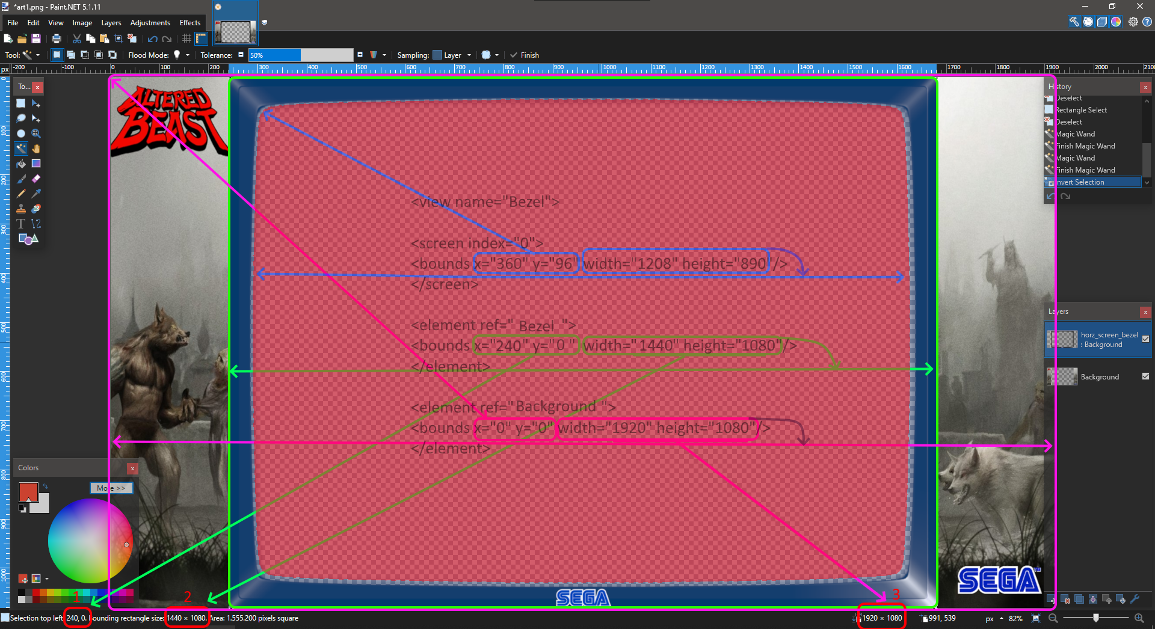Viewport: 1155px width, 629px height.
Task: Uncheck the Background layer visibility checkbox
Action: click(x=1145, y=376)
